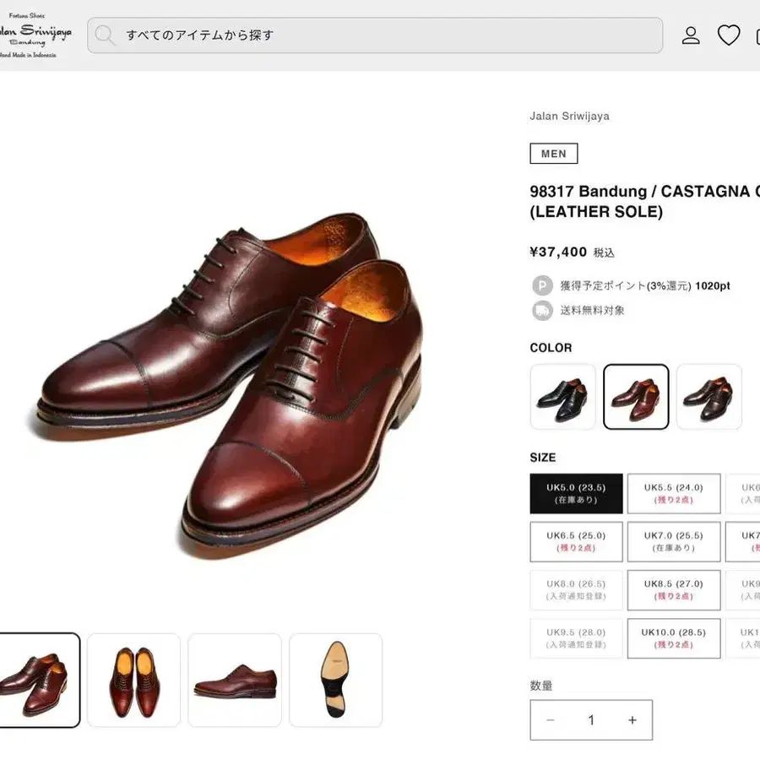Show the leather sole thumbnail
The height and width of the screenshot is (760, 760).
pos(335,680)
